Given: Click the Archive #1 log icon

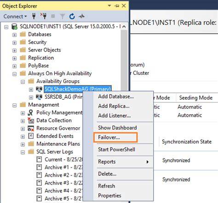Looking at the screenshot, I should click(39, 167).
